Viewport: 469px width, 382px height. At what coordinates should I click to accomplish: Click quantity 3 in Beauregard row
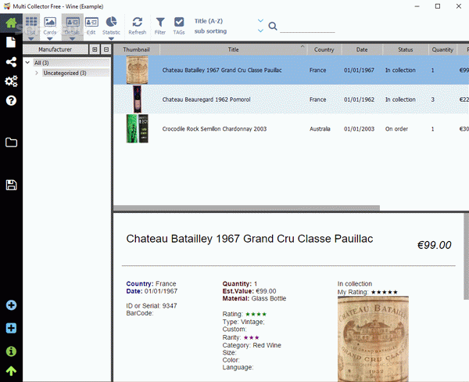(x=432, y=99)
